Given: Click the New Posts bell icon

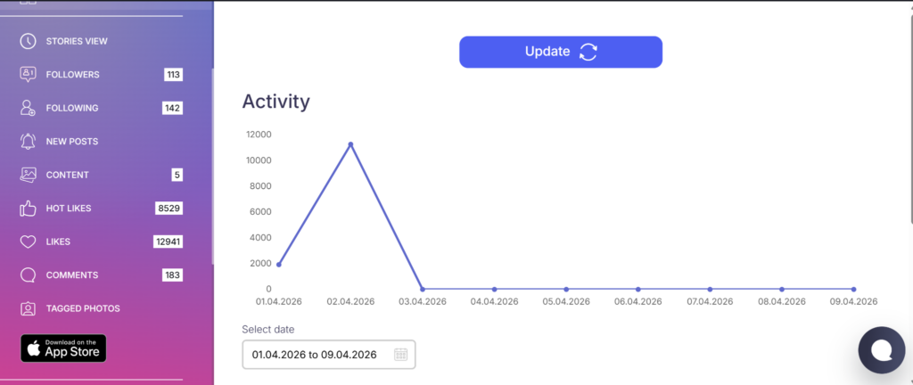Looking at the screenshot, I should pyautogui.click(x=29, y=141).
